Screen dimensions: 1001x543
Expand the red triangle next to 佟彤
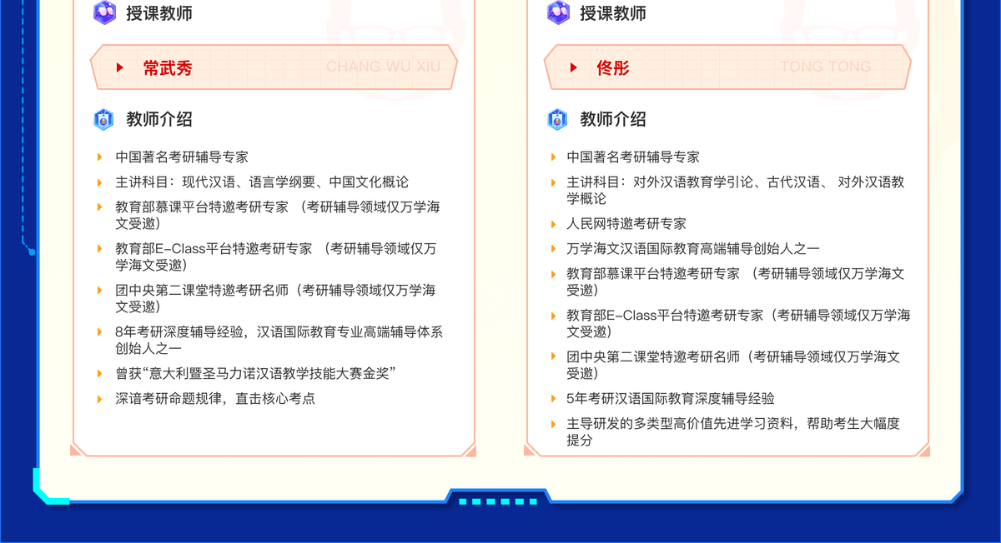tap(574, 67)
